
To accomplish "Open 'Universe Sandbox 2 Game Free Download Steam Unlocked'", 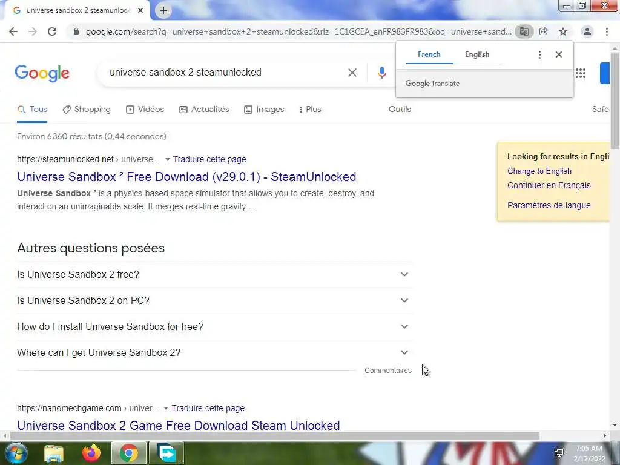I will coord(179,426).
